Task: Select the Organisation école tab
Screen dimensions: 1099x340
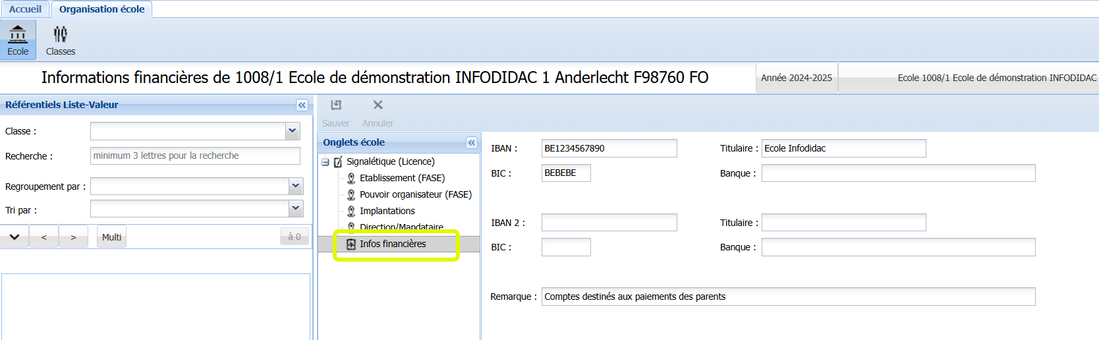Action: coord(101,9)
